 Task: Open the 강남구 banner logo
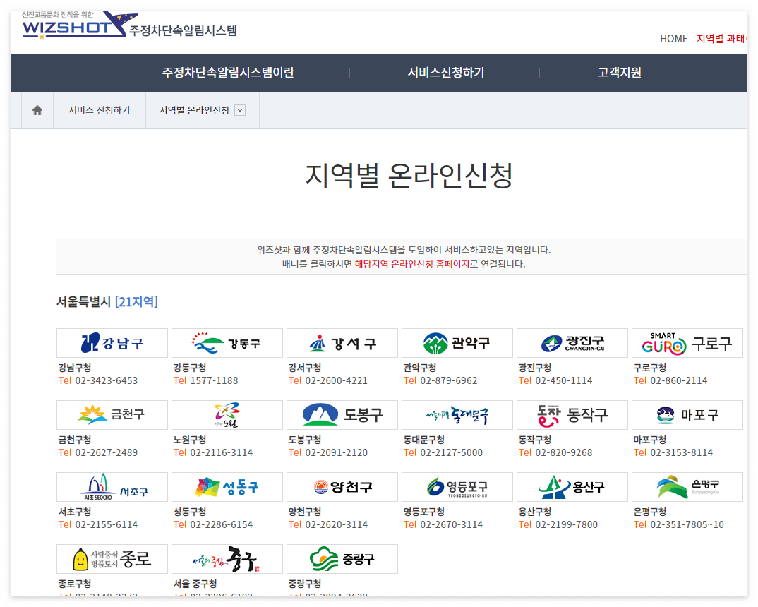pyautogui.click(x=112, y=343)
